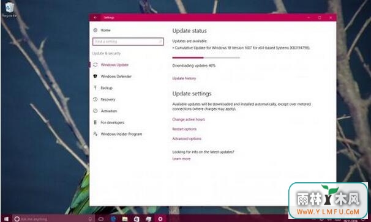Click the For developers tools icon
The image size is (371, 222).
(x=96, y=122)
